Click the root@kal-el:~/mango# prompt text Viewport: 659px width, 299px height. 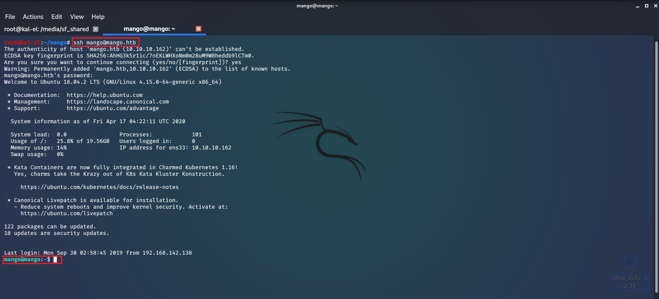(x=37, y=43)
